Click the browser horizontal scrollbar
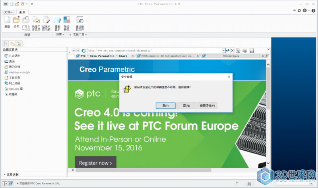The width and height of the screenshot is (318, 188). (x=143, y=170)
